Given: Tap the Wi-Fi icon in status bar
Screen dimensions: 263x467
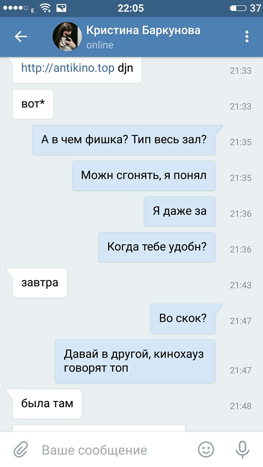Looking at the screenshot, I should pos(45,8).
